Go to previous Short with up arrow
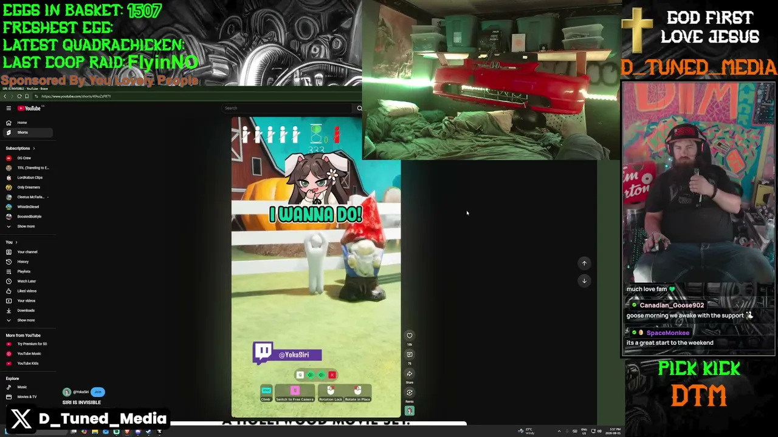 [584, 263]
